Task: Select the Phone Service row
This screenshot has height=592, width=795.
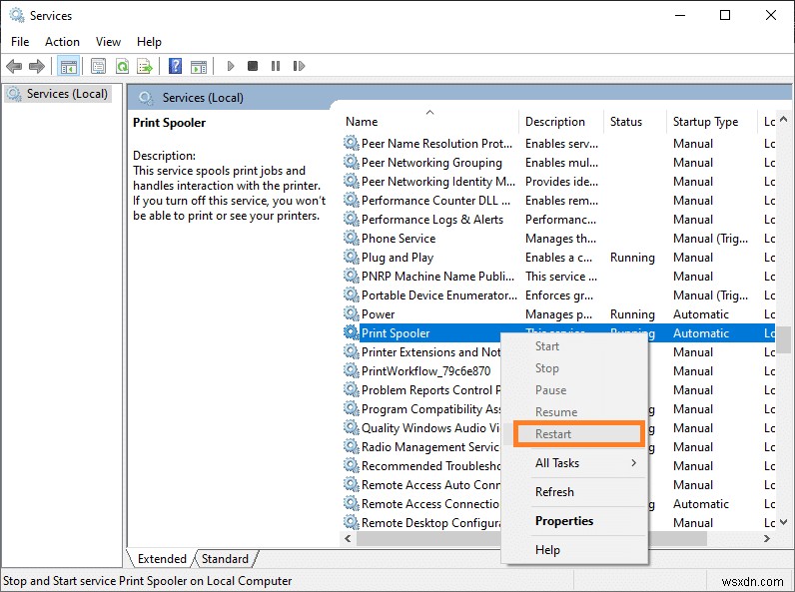Action: point(558,239)
